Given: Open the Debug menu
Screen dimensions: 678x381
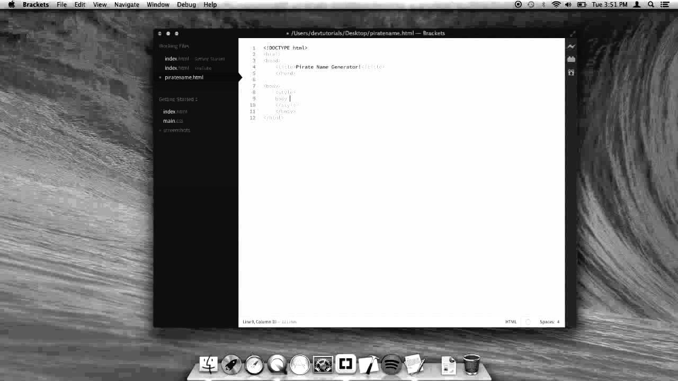Looking at the screenshot, I should (186, 4).
